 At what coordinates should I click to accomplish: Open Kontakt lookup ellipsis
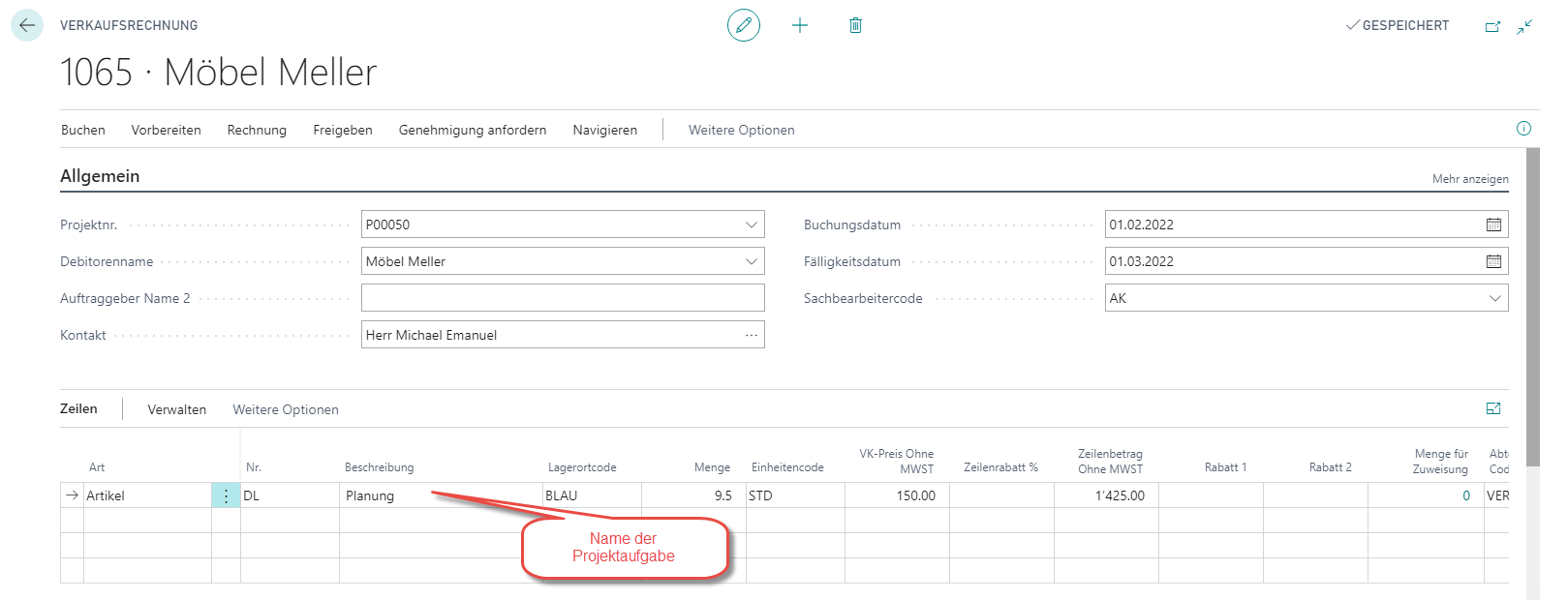[751, 335]
